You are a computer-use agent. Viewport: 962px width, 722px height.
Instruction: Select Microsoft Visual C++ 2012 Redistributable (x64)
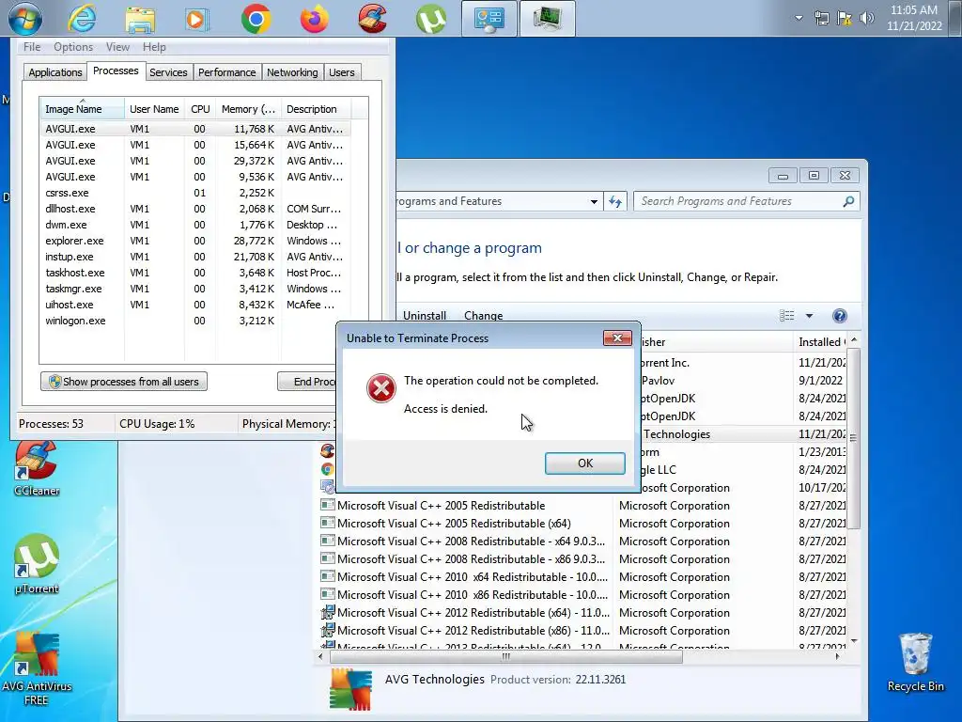pyautogui.click(x=473, y=613)
